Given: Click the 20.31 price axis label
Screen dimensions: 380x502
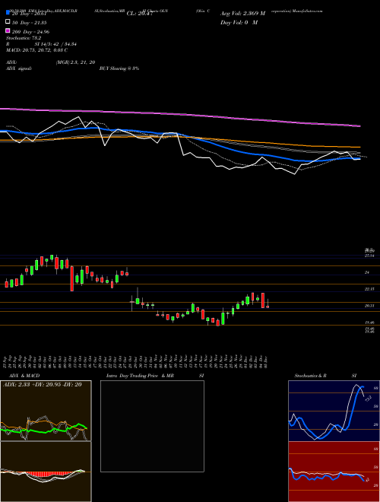Looking at the screenshot, I should tap(369, 306).
